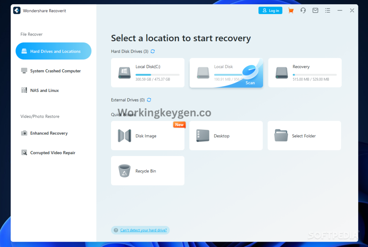Click the shopping cart icon
This screenshot has height=247, width=368.
[291, 10]
